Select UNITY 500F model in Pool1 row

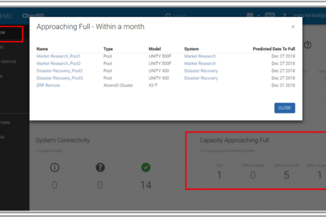click(160, 56)
